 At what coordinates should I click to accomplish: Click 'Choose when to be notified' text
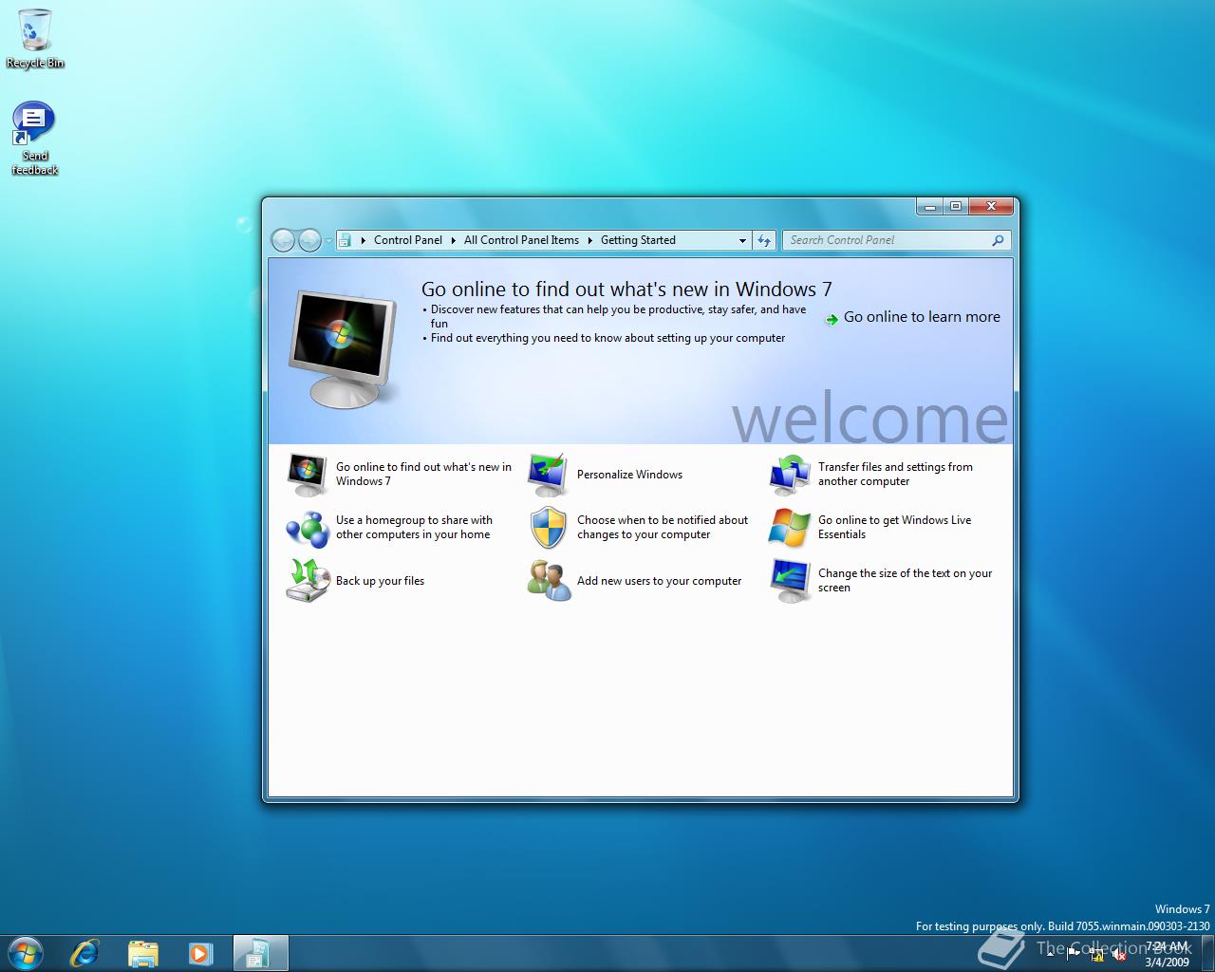(663, 527)
